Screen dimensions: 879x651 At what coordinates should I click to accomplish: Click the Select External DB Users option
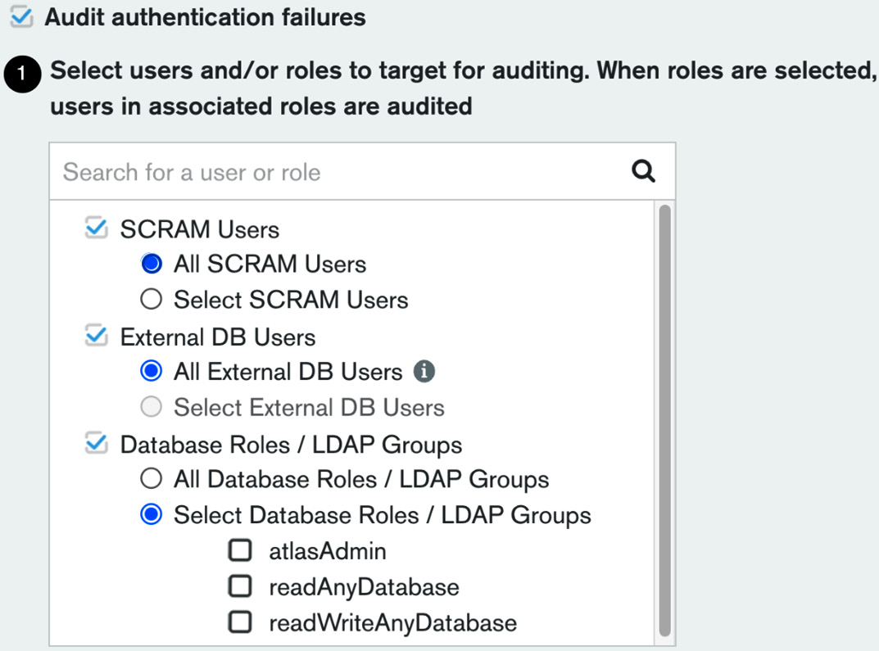click(151, 407)
